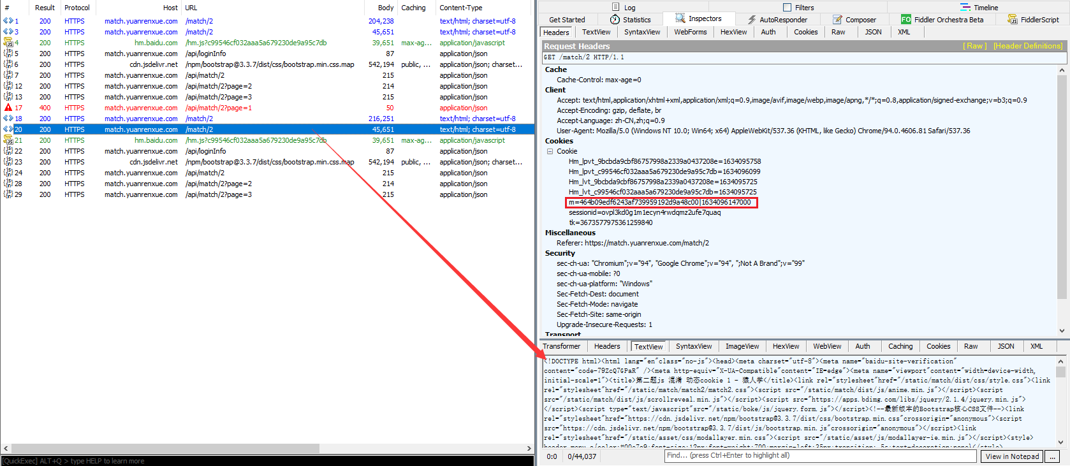Click the ellipsis button beside View in Notepad

(x=1053, y=456)
